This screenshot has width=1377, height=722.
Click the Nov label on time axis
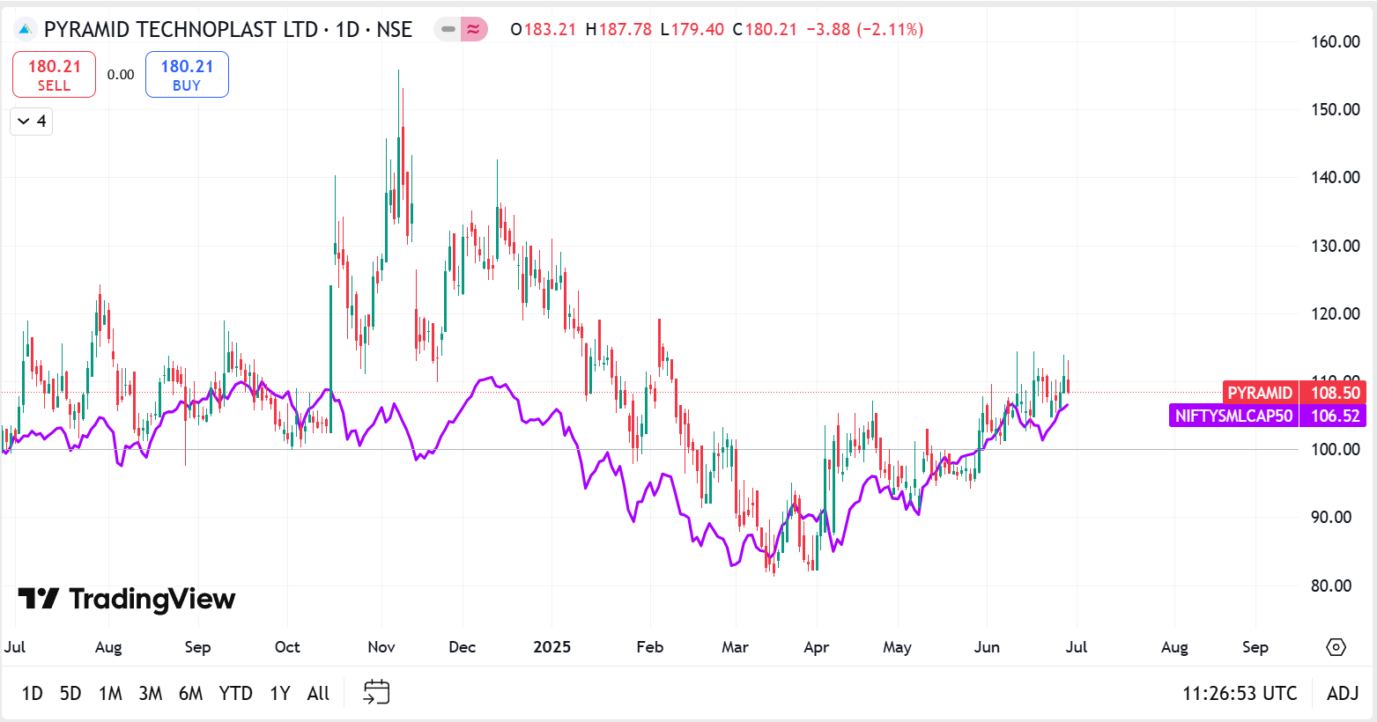[381, 647]
